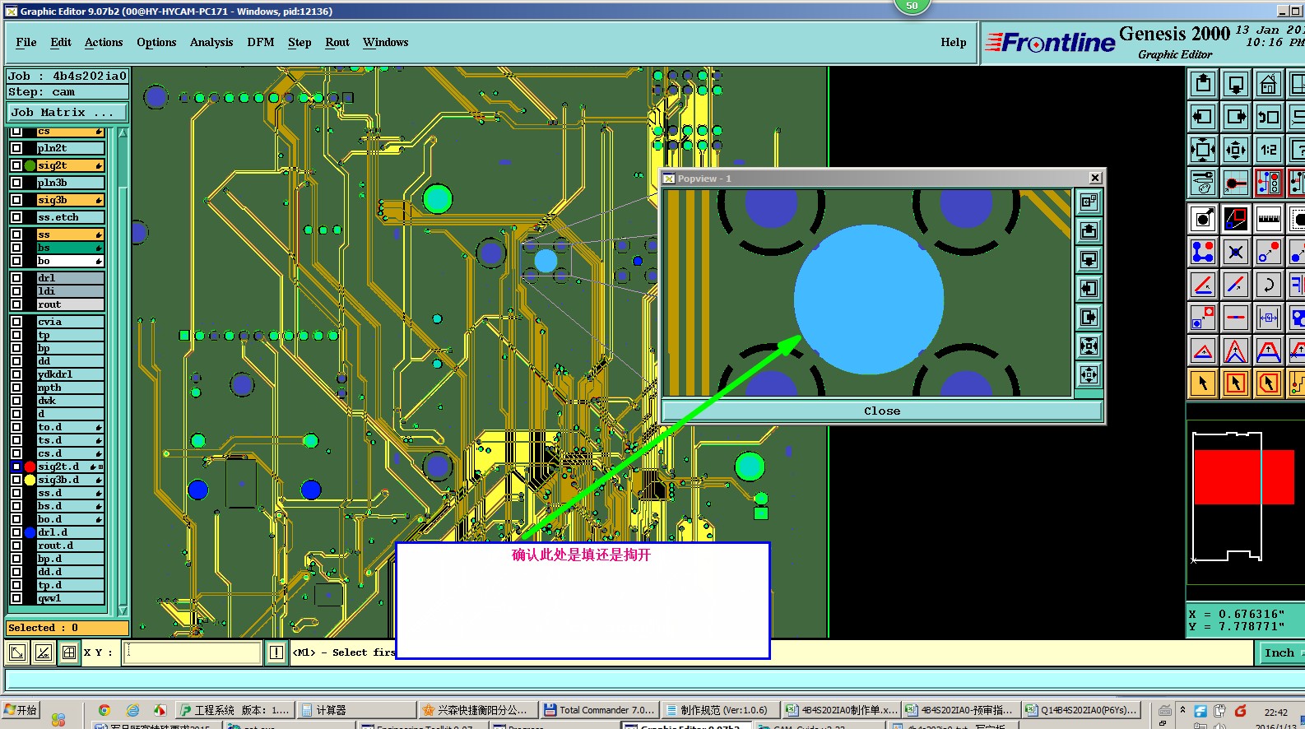Close the Popview window with X
1305x729 pixels.
point(1095,178)
